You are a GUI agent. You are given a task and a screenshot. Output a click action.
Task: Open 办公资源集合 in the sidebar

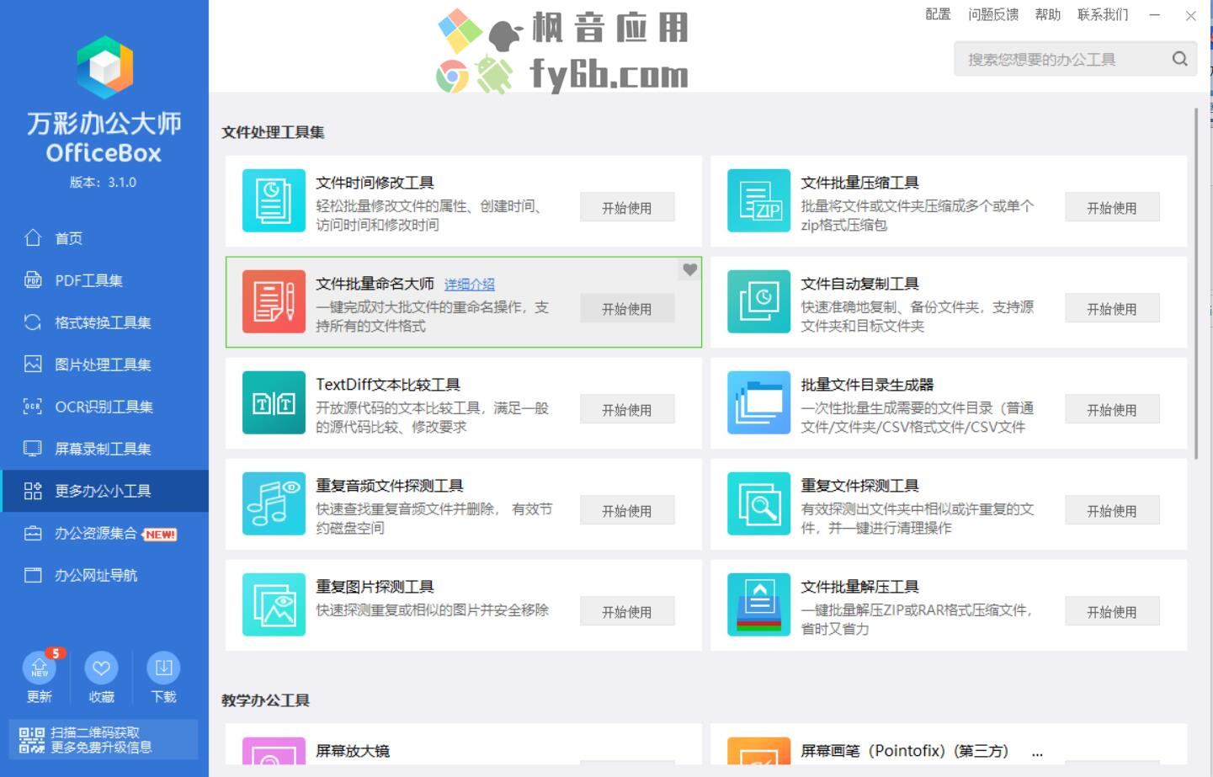104,533
